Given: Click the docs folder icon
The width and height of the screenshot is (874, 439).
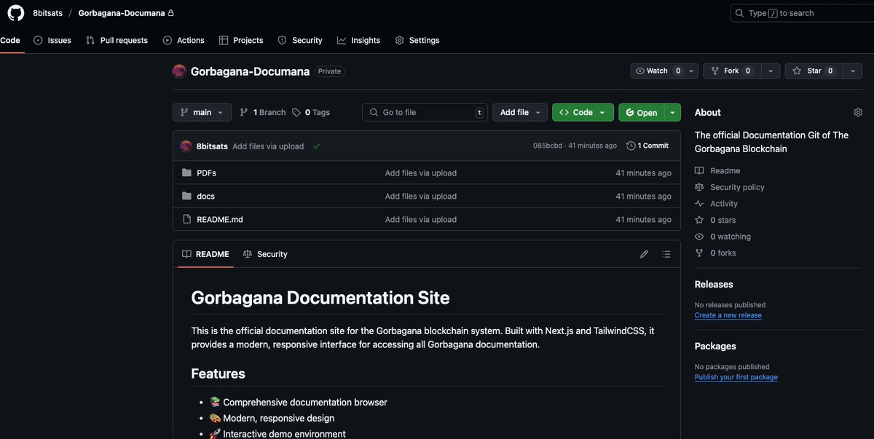Looking at the screenshot, I should click(x=186, y=196).
